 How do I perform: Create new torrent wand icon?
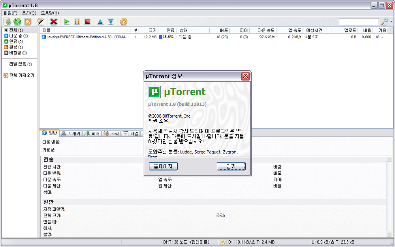(41, 22)
